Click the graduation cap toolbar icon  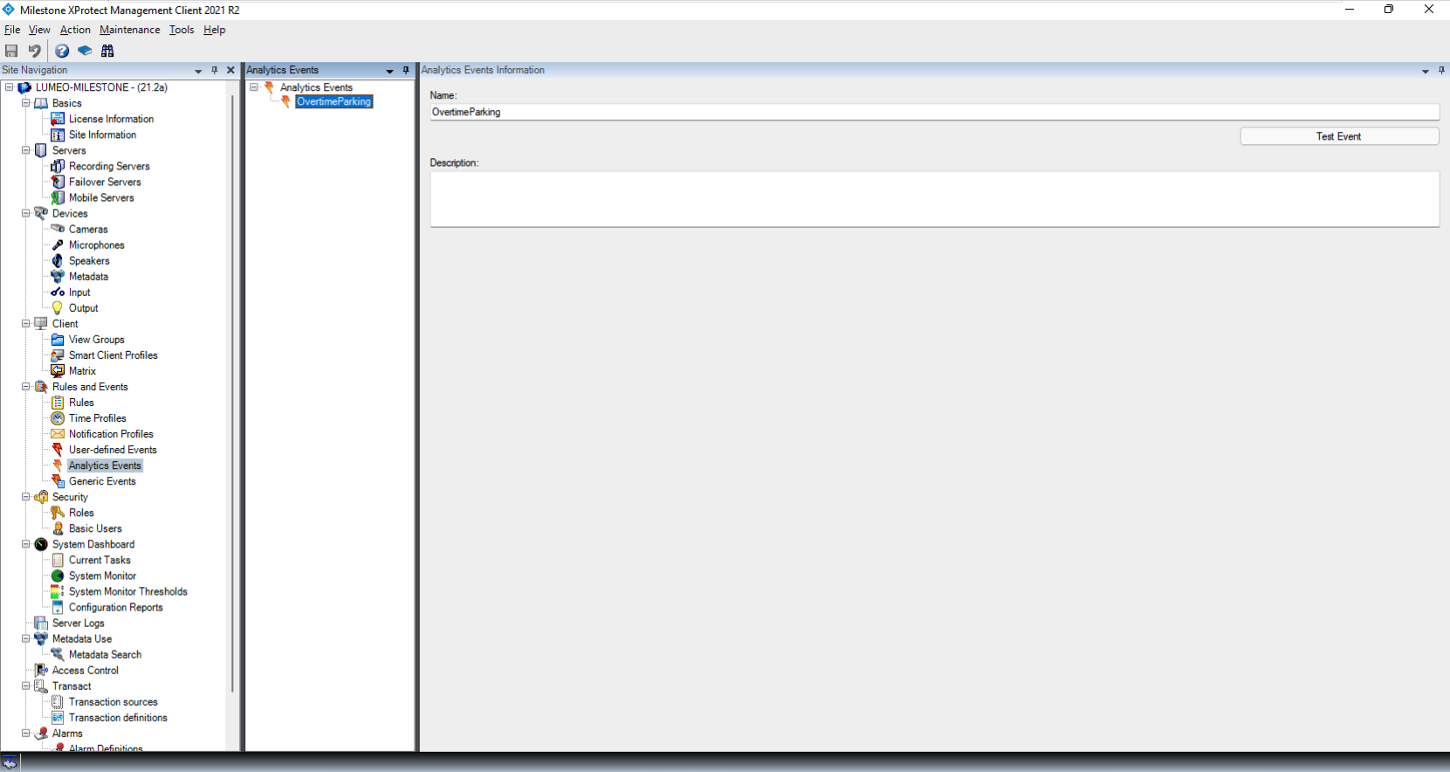pyautogui.click(x=85, y=51)
